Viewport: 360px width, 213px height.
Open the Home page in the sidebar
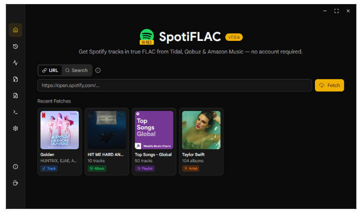point(15,30)
